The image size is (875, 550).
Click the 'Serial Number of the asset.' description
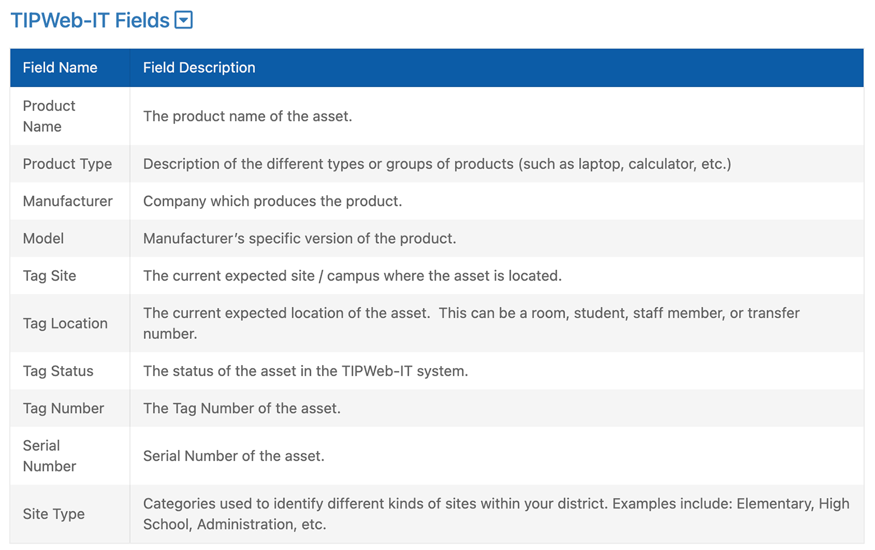click(233, 456)
